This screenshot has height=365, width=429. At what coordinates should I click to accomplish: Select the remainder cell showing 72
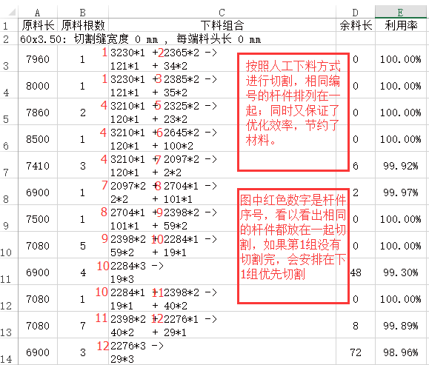coord(355,352)
